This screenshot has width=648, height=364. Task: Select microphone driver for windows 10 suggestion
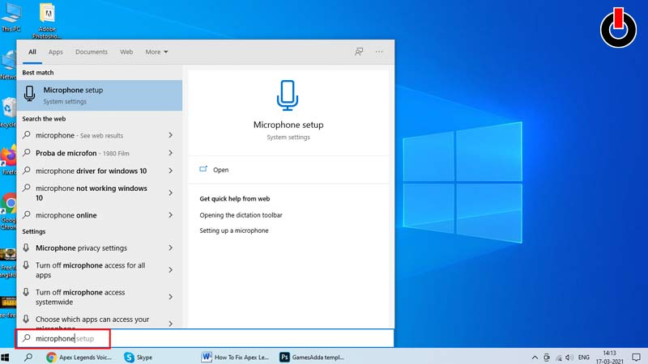pyautogui.click(x=100, y=171)
